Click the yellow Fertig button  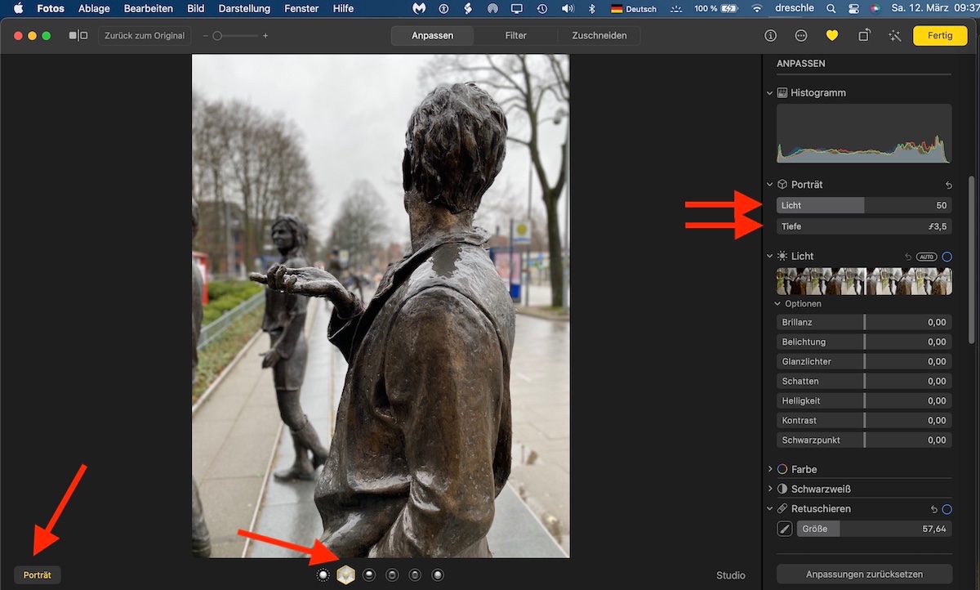(940, 36)
